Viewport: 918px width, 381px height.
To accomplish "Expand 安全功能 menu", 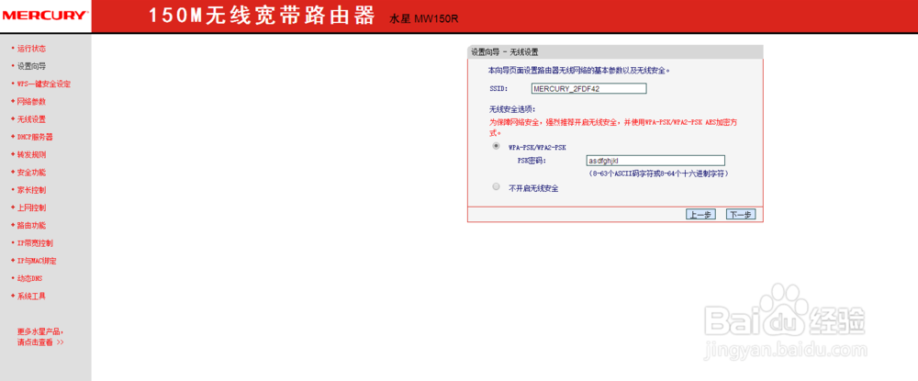I will click(31, 172).
